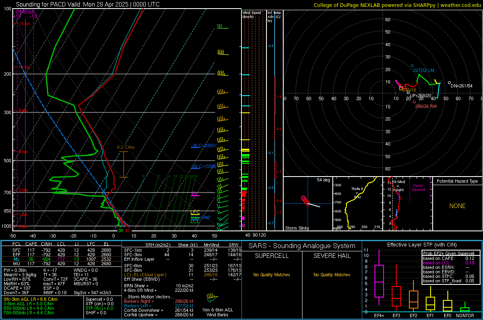Click the Sfc-3km AGL LR value
The width and height of the screenshot is (483, 320).
click(31, 299)
